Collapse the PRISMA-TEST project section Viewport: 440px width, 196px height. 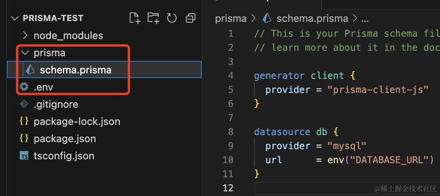point(15,18)
